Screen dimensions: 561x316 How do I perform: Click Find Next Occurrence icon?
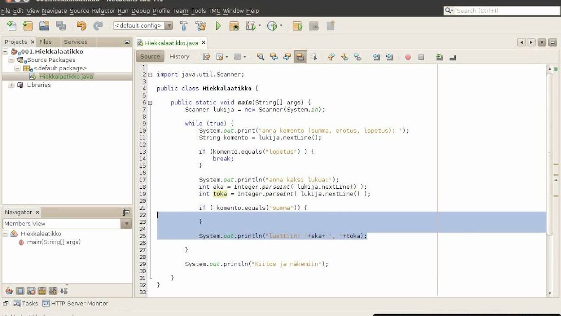point(287,57)
